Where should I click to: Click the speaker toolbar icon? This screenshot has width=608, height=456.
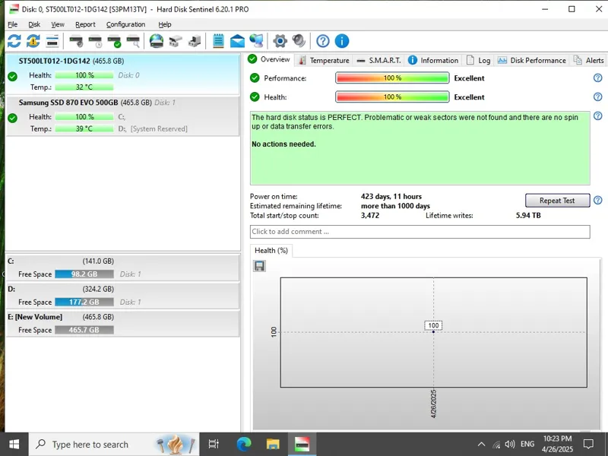(x=299, y=41)
